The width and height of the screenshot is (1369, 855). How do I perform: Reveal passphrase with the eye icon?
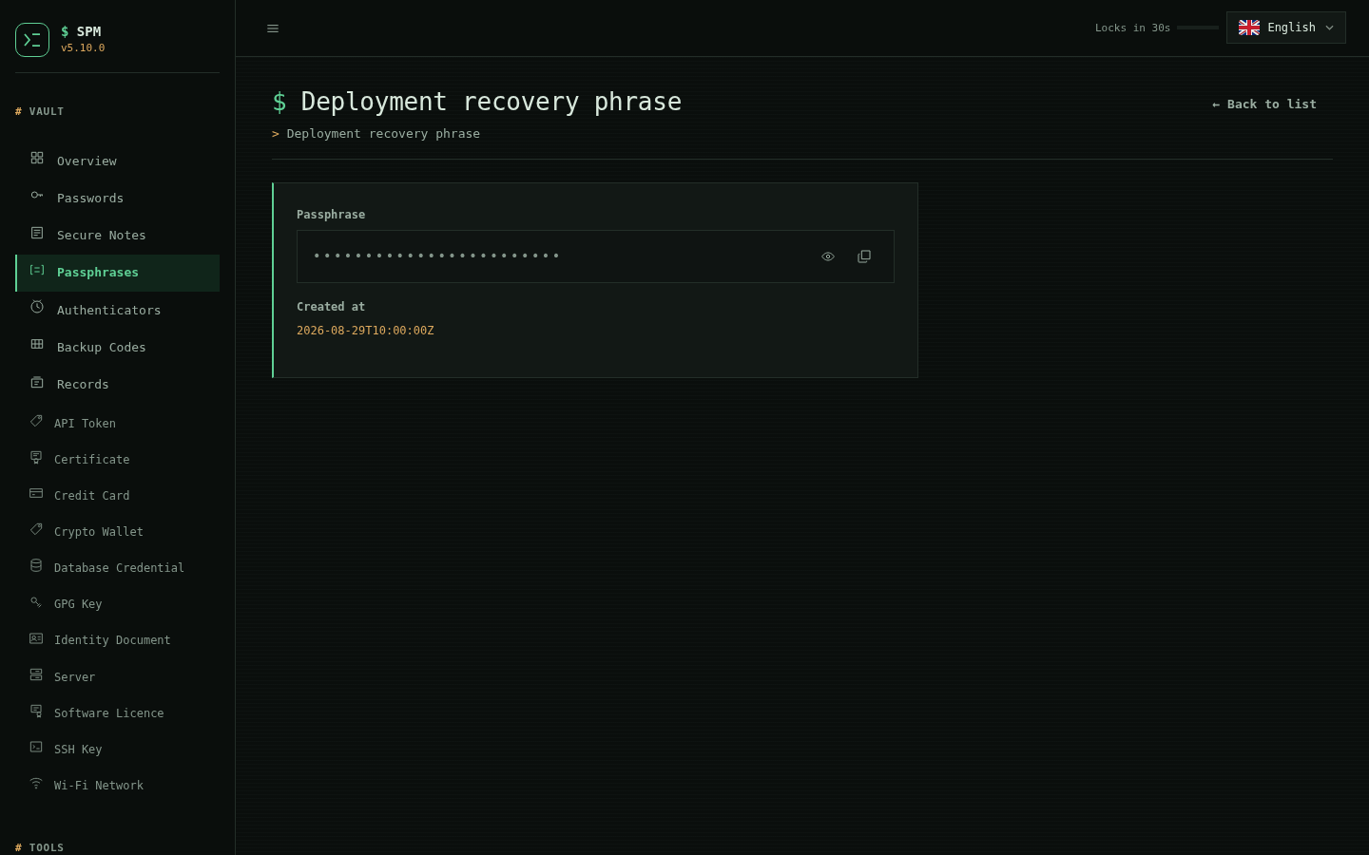click(x=828, y=256)
